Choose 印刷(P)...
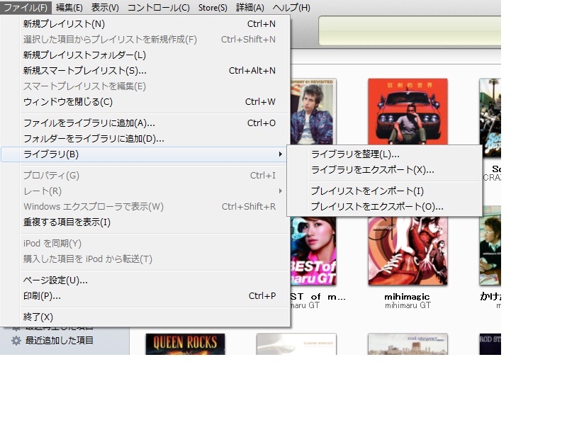The width and height of the screenshot is (567, 425). [x=145, y=296]
